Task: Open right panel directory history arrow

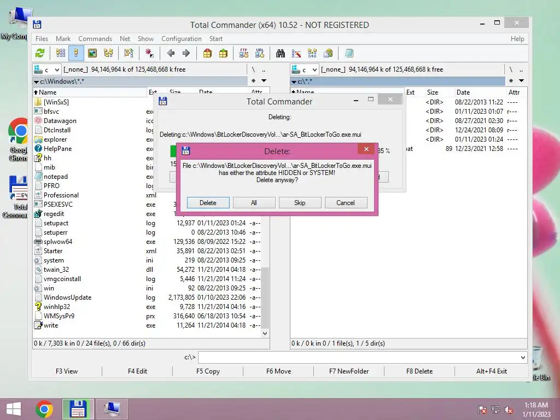Action: [521, 81]
